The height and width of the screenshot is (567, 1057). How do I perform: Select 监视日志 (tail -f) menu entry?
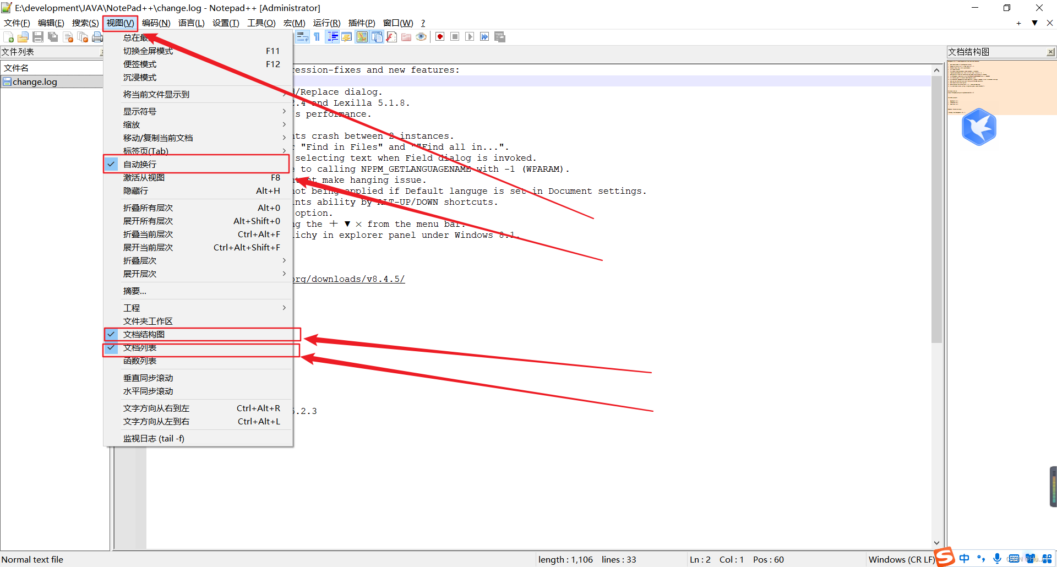point(198,438)
